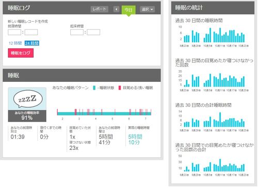Click the 0分 time-to-fall-asleep value
Screen dimensions: 258x188
tap(44, 137)
